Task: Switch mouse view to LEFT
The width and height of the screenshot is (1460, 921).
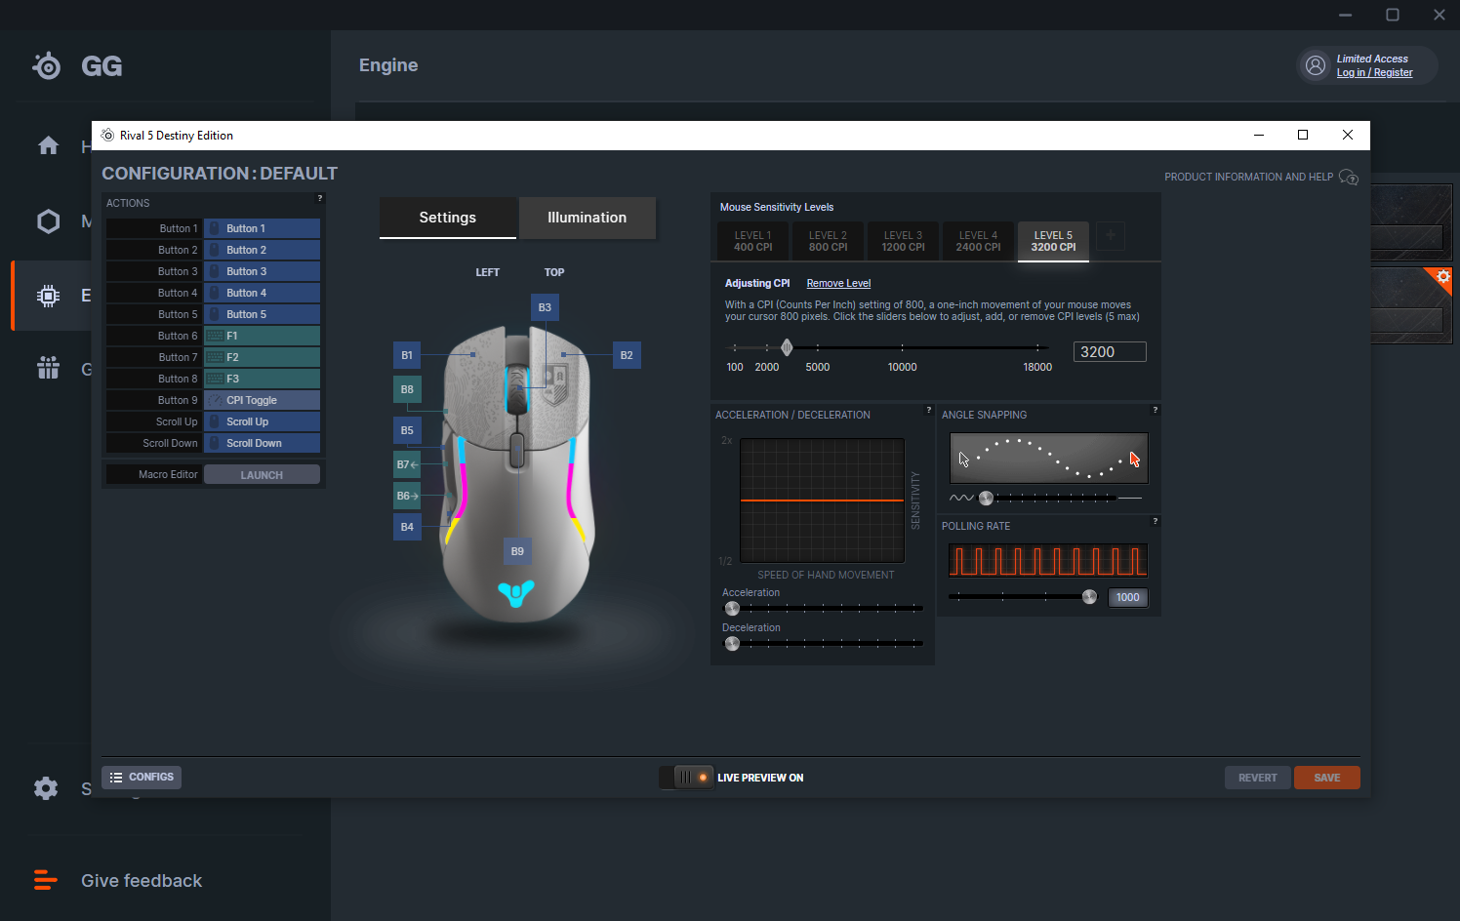Action: click(x=487, y=272)
